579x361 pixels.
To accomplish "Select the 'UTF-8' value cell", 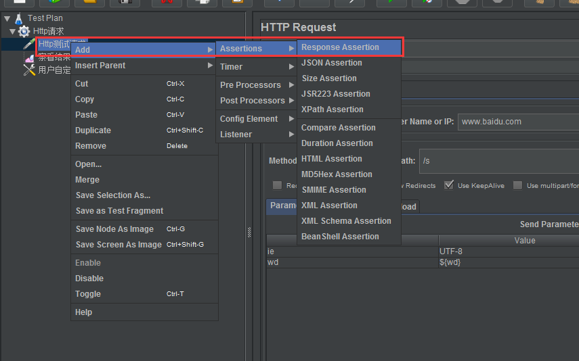I will click(x=509, y=251).
